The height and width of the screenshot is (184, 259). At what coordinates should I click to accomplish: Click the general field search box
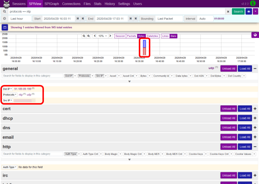click(33, 76)
